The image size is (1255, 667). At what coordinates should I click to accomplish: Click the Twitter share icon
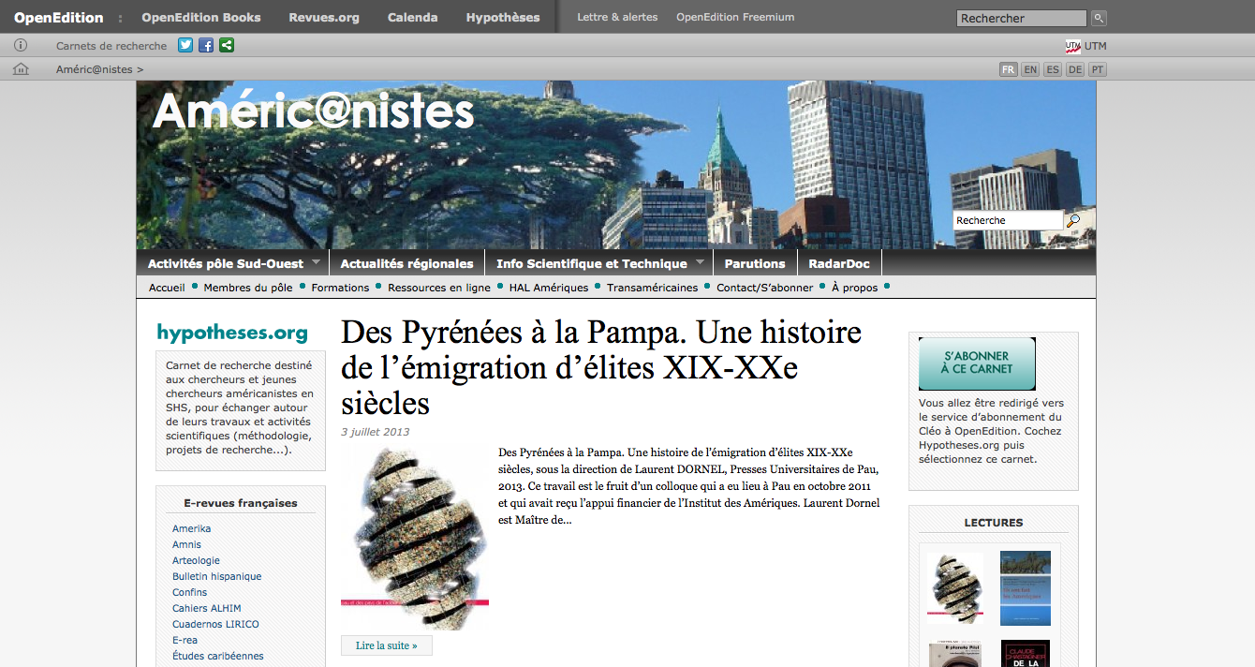tap(185, 45)
